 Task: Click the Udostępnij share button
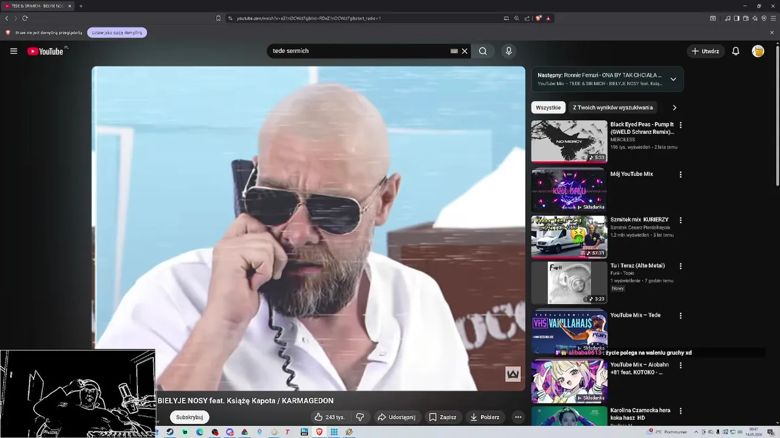(396, 417)
